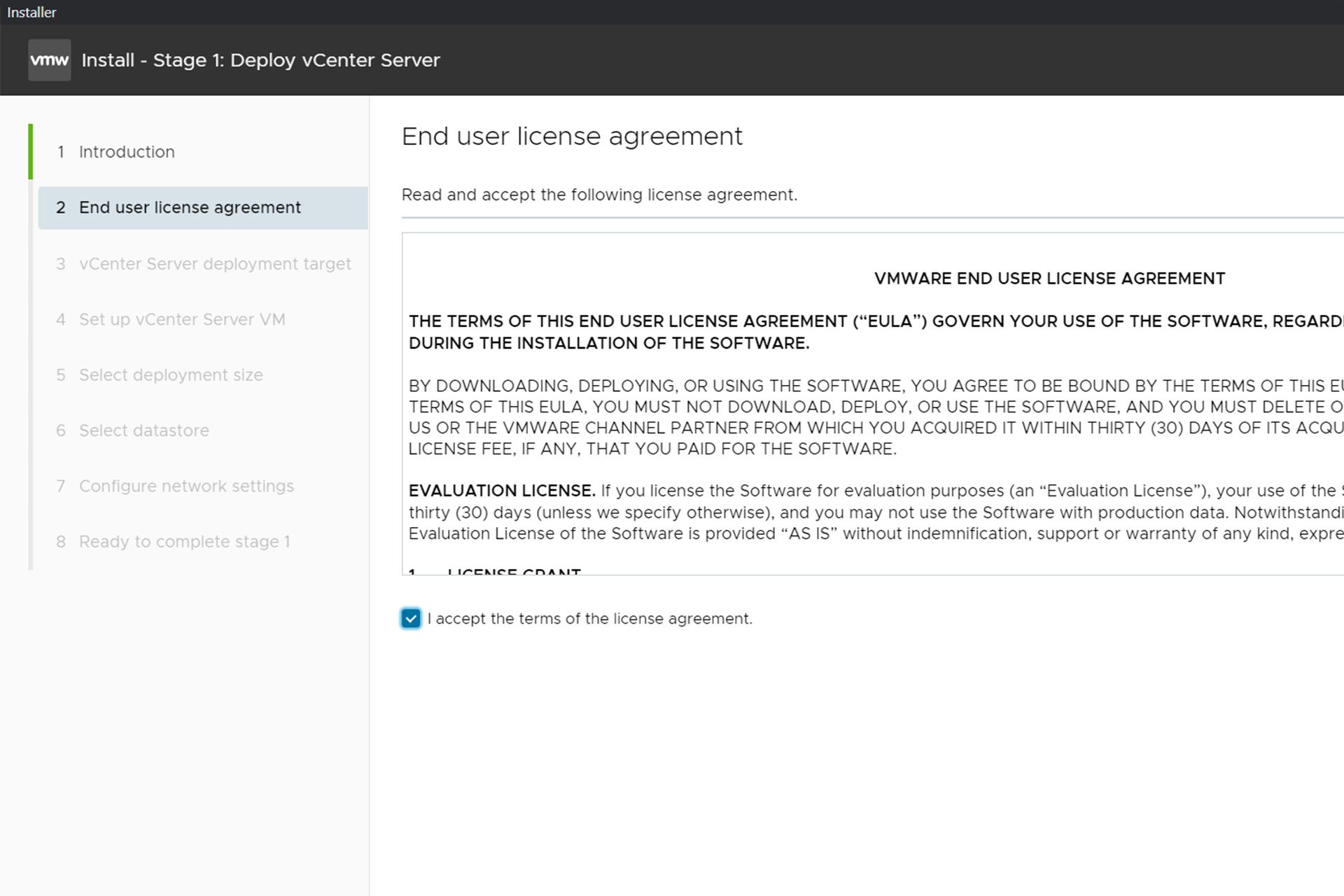Viewport: 1344px width, 896px height.
Task: Click 'DURING THE INSTALLATION OF THE SOFTWARE' line
Action: [609, 343]
